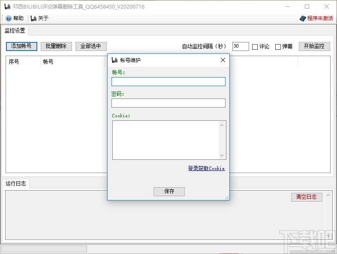Minimize the main application window
This screenshot has width=337, height=254.
pos(288,7)
